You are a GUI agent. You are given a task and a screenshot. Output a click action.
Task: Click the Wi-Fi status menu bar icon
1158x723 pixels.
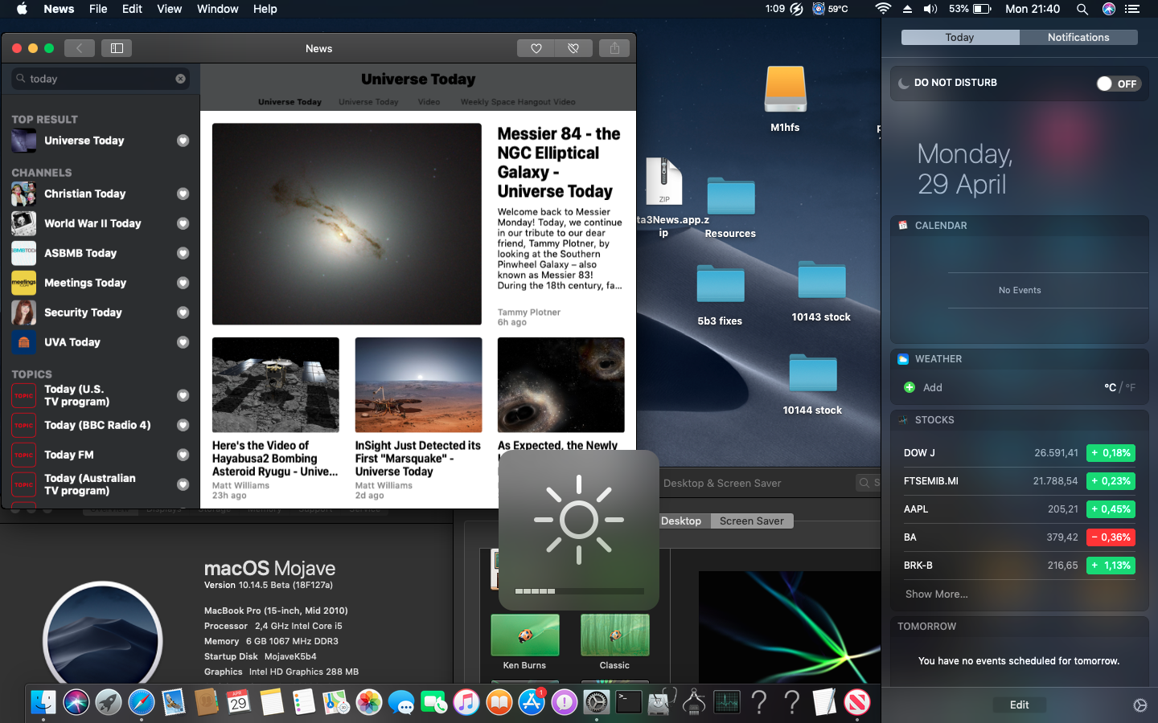click(x=883, y=9)
